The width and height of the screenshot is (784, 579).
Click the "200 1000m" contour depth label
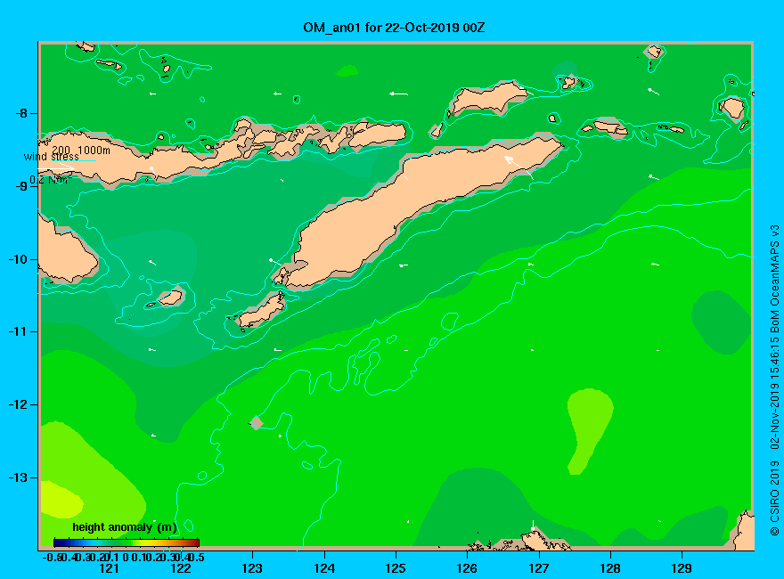(x=81, y=150)
